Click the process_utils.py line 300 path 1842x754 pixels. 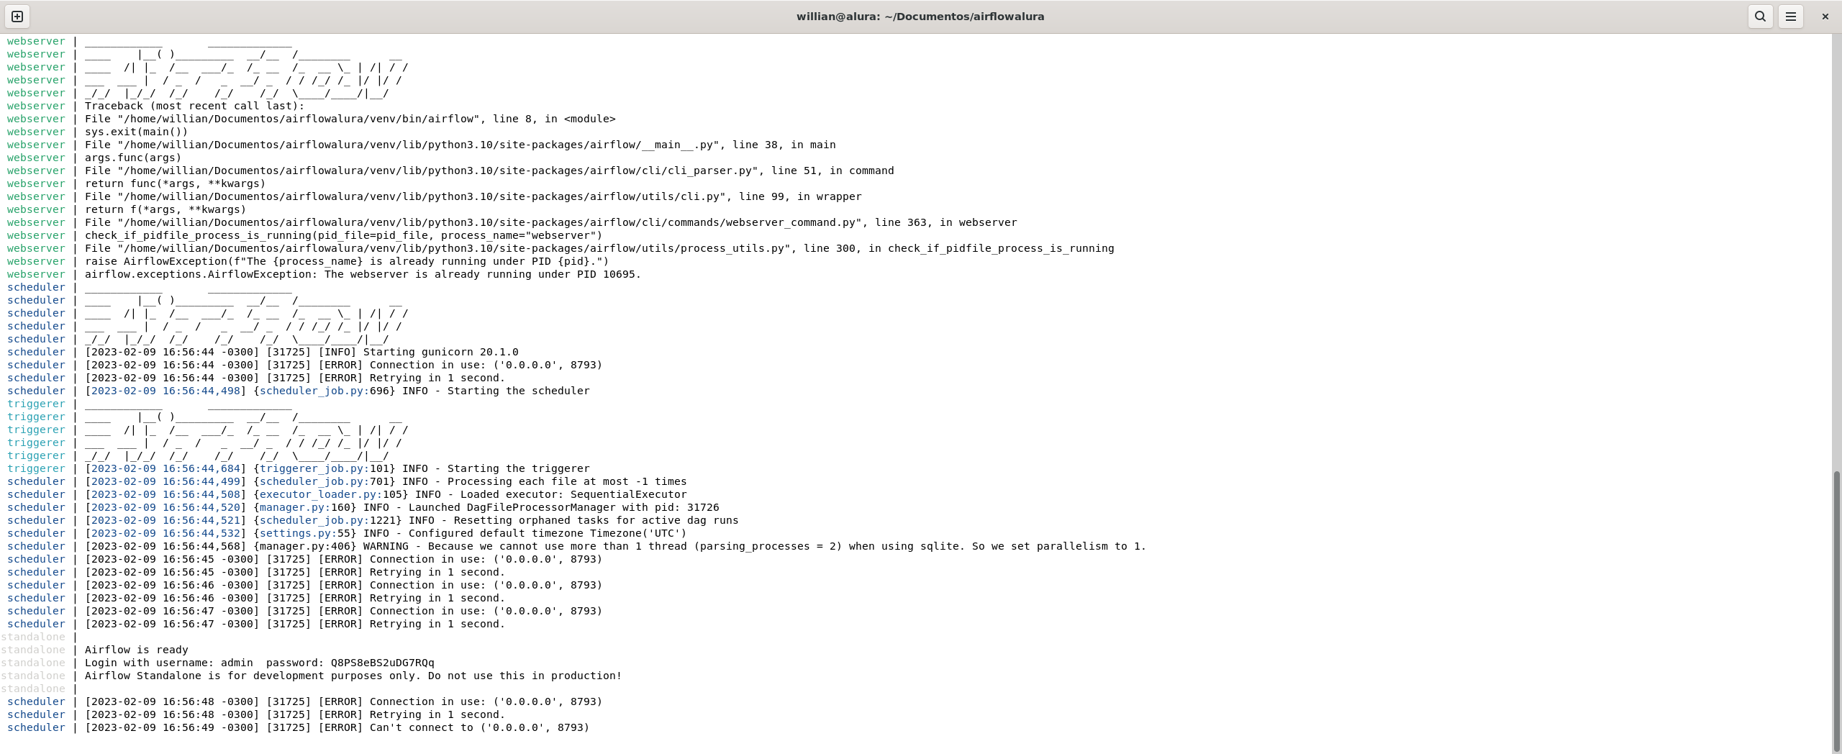pos(599,248)
